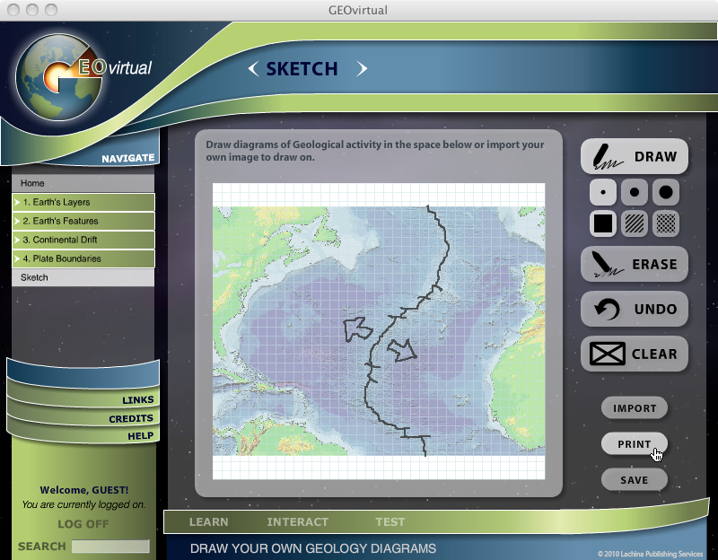The image size is (718, 560).
Task: Minimize the GEOvirtual window
Action: tap(32, 10)
